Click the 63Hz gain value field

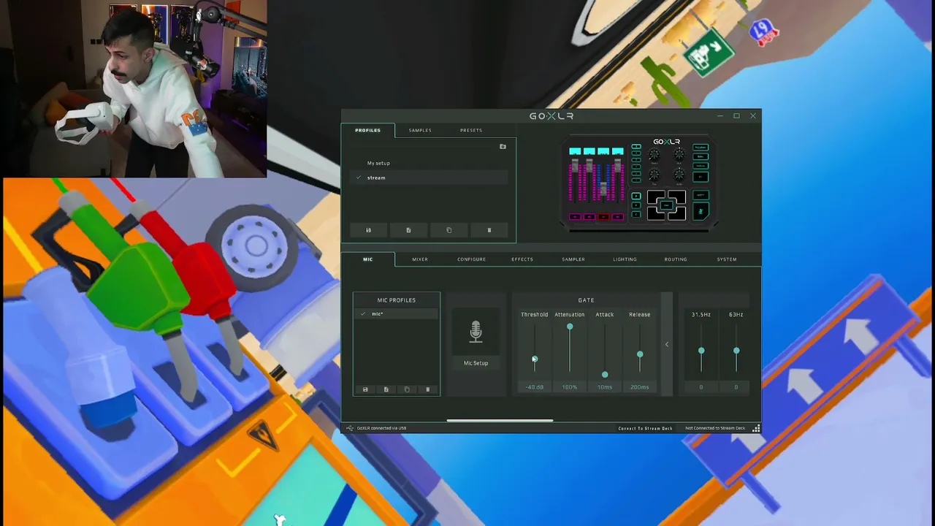point(736,387)
